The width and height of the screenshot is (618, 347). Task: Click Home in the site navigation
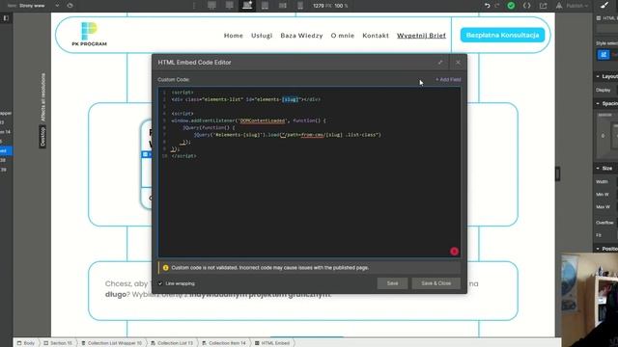[x=234, y=36]
